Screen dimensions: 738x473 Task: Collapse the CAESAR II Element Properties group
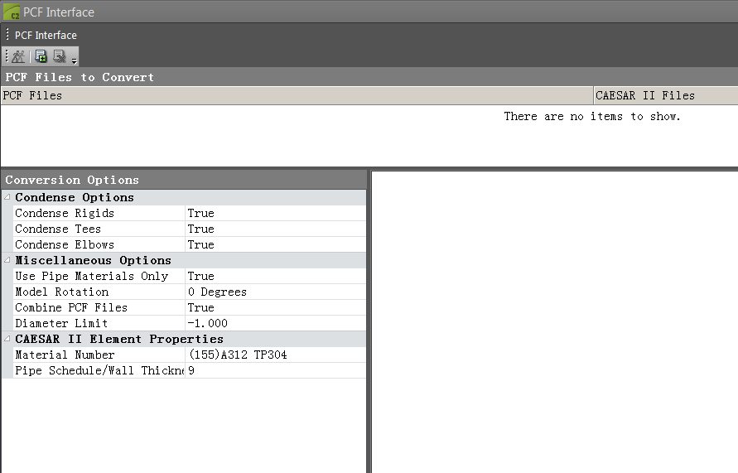7,339
